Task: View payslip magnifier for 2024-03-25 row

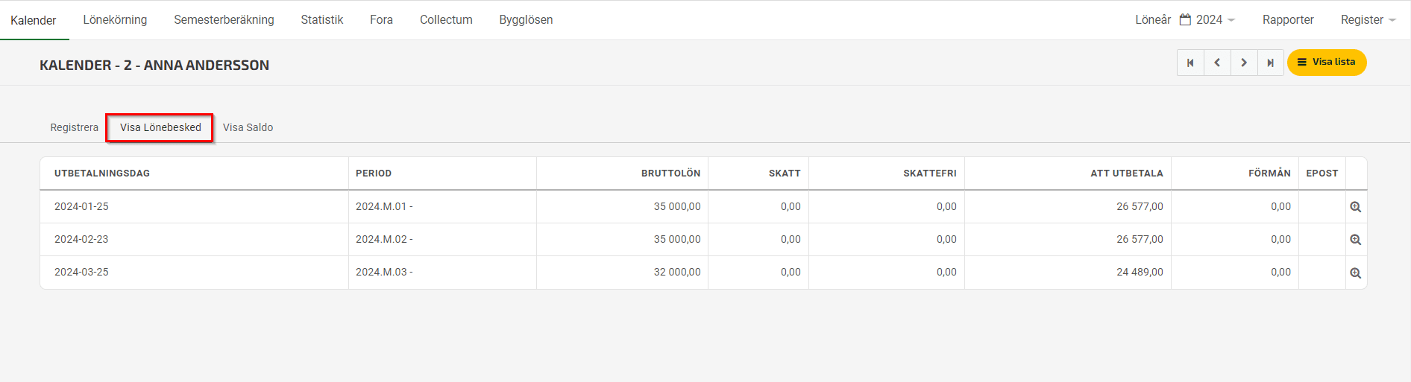Action: point(1355,273)
